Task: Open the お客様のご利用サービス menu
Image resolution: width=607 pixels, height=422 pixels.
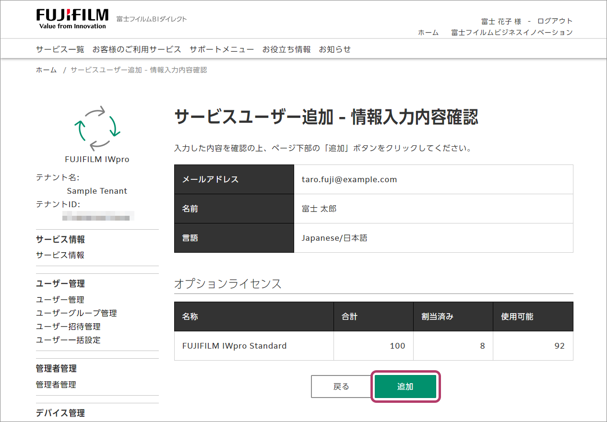Action: click(137, 49)
